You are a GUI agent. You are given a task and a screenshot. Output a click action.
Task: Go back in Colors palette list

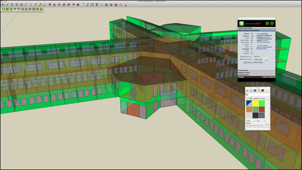(247, 99)
